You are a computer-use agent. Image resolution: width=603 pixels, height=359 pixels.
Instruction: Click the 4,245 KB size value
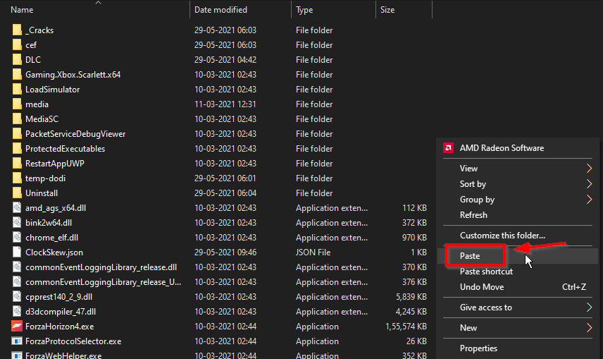(x=411, y=312)
